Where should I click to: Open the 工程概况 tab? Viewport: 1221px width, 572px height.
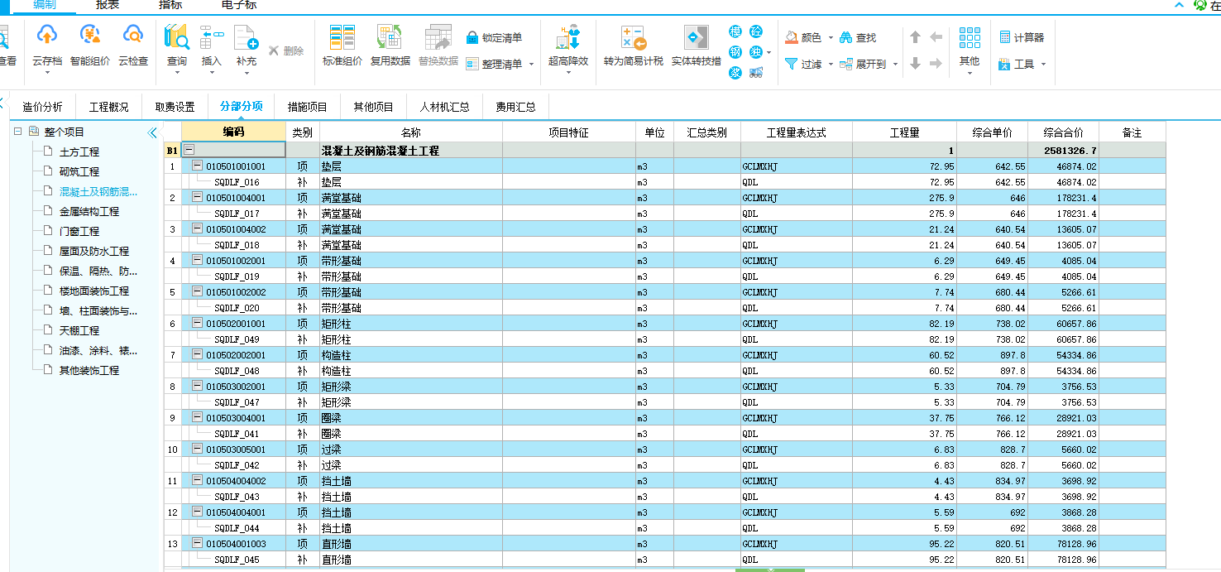109,107
